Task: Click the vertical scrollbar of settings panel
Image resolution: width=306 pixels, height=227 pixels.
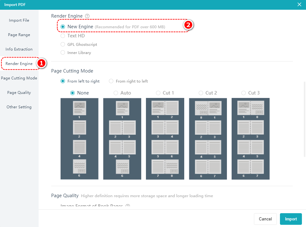Action: 304,119
